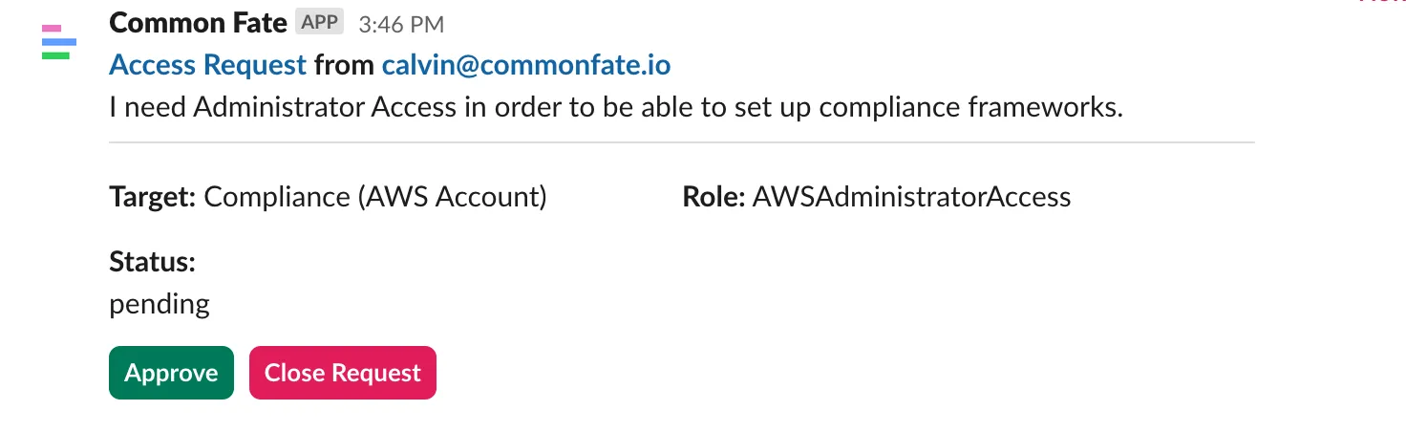Approve the pending access request
The image size is (1406, 432).
pos(171,373)
